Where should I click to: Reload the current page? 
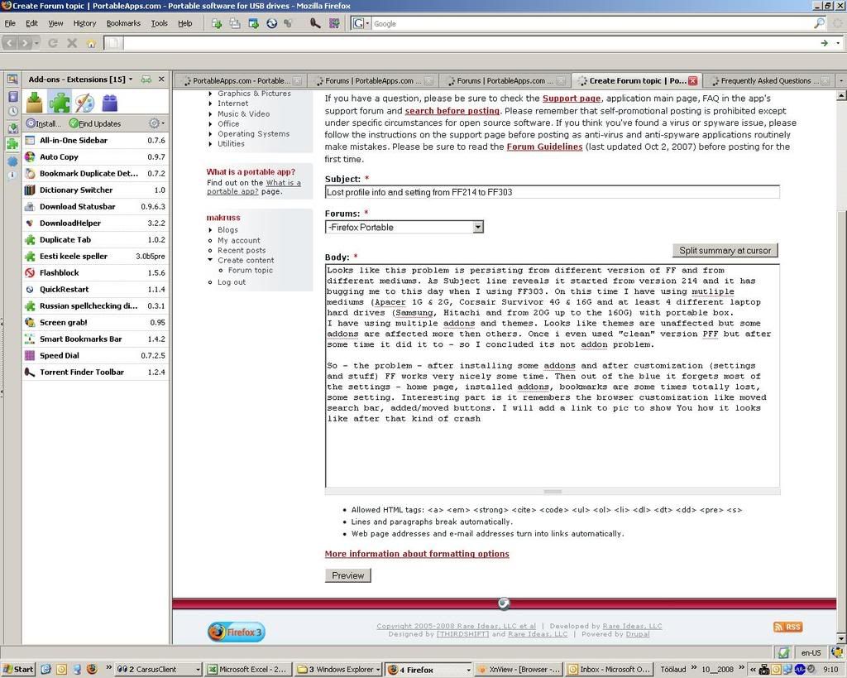click(53, 43)
